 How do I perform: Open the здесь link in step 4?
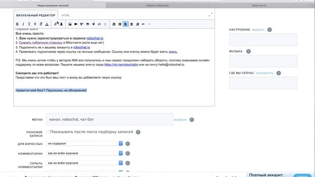[x=173, y=52]
